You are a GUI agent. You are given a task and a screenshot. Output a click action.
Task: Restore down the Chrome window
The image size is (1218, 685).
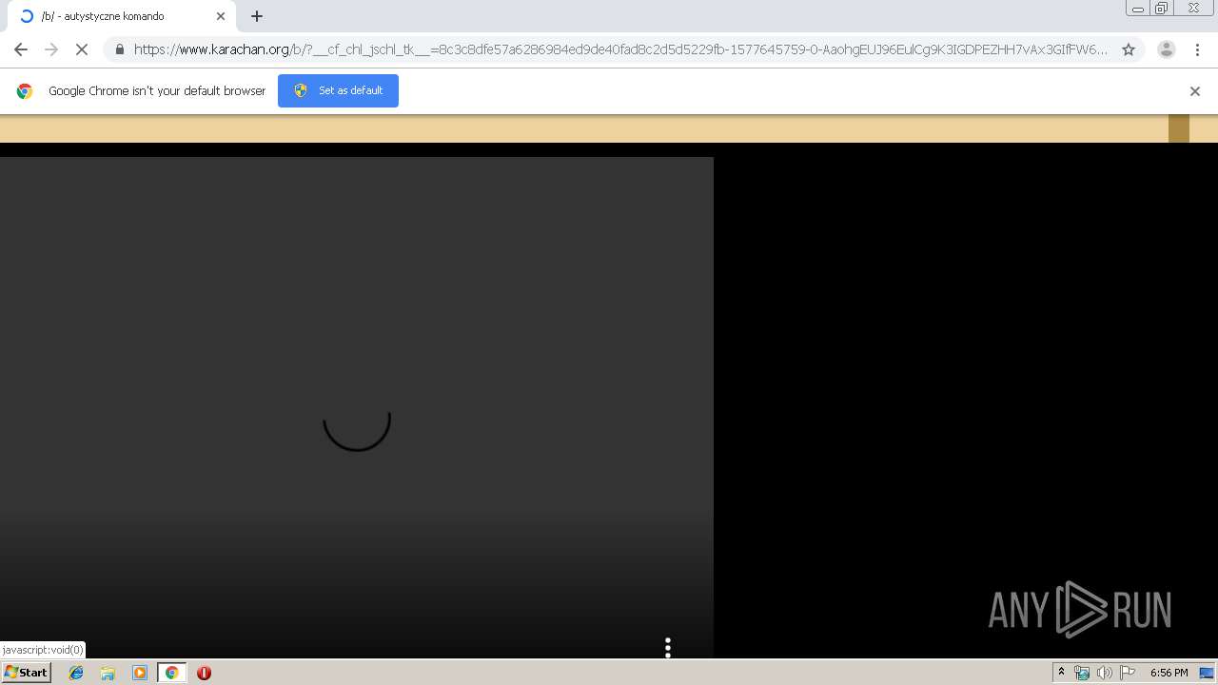point(1162,9)
